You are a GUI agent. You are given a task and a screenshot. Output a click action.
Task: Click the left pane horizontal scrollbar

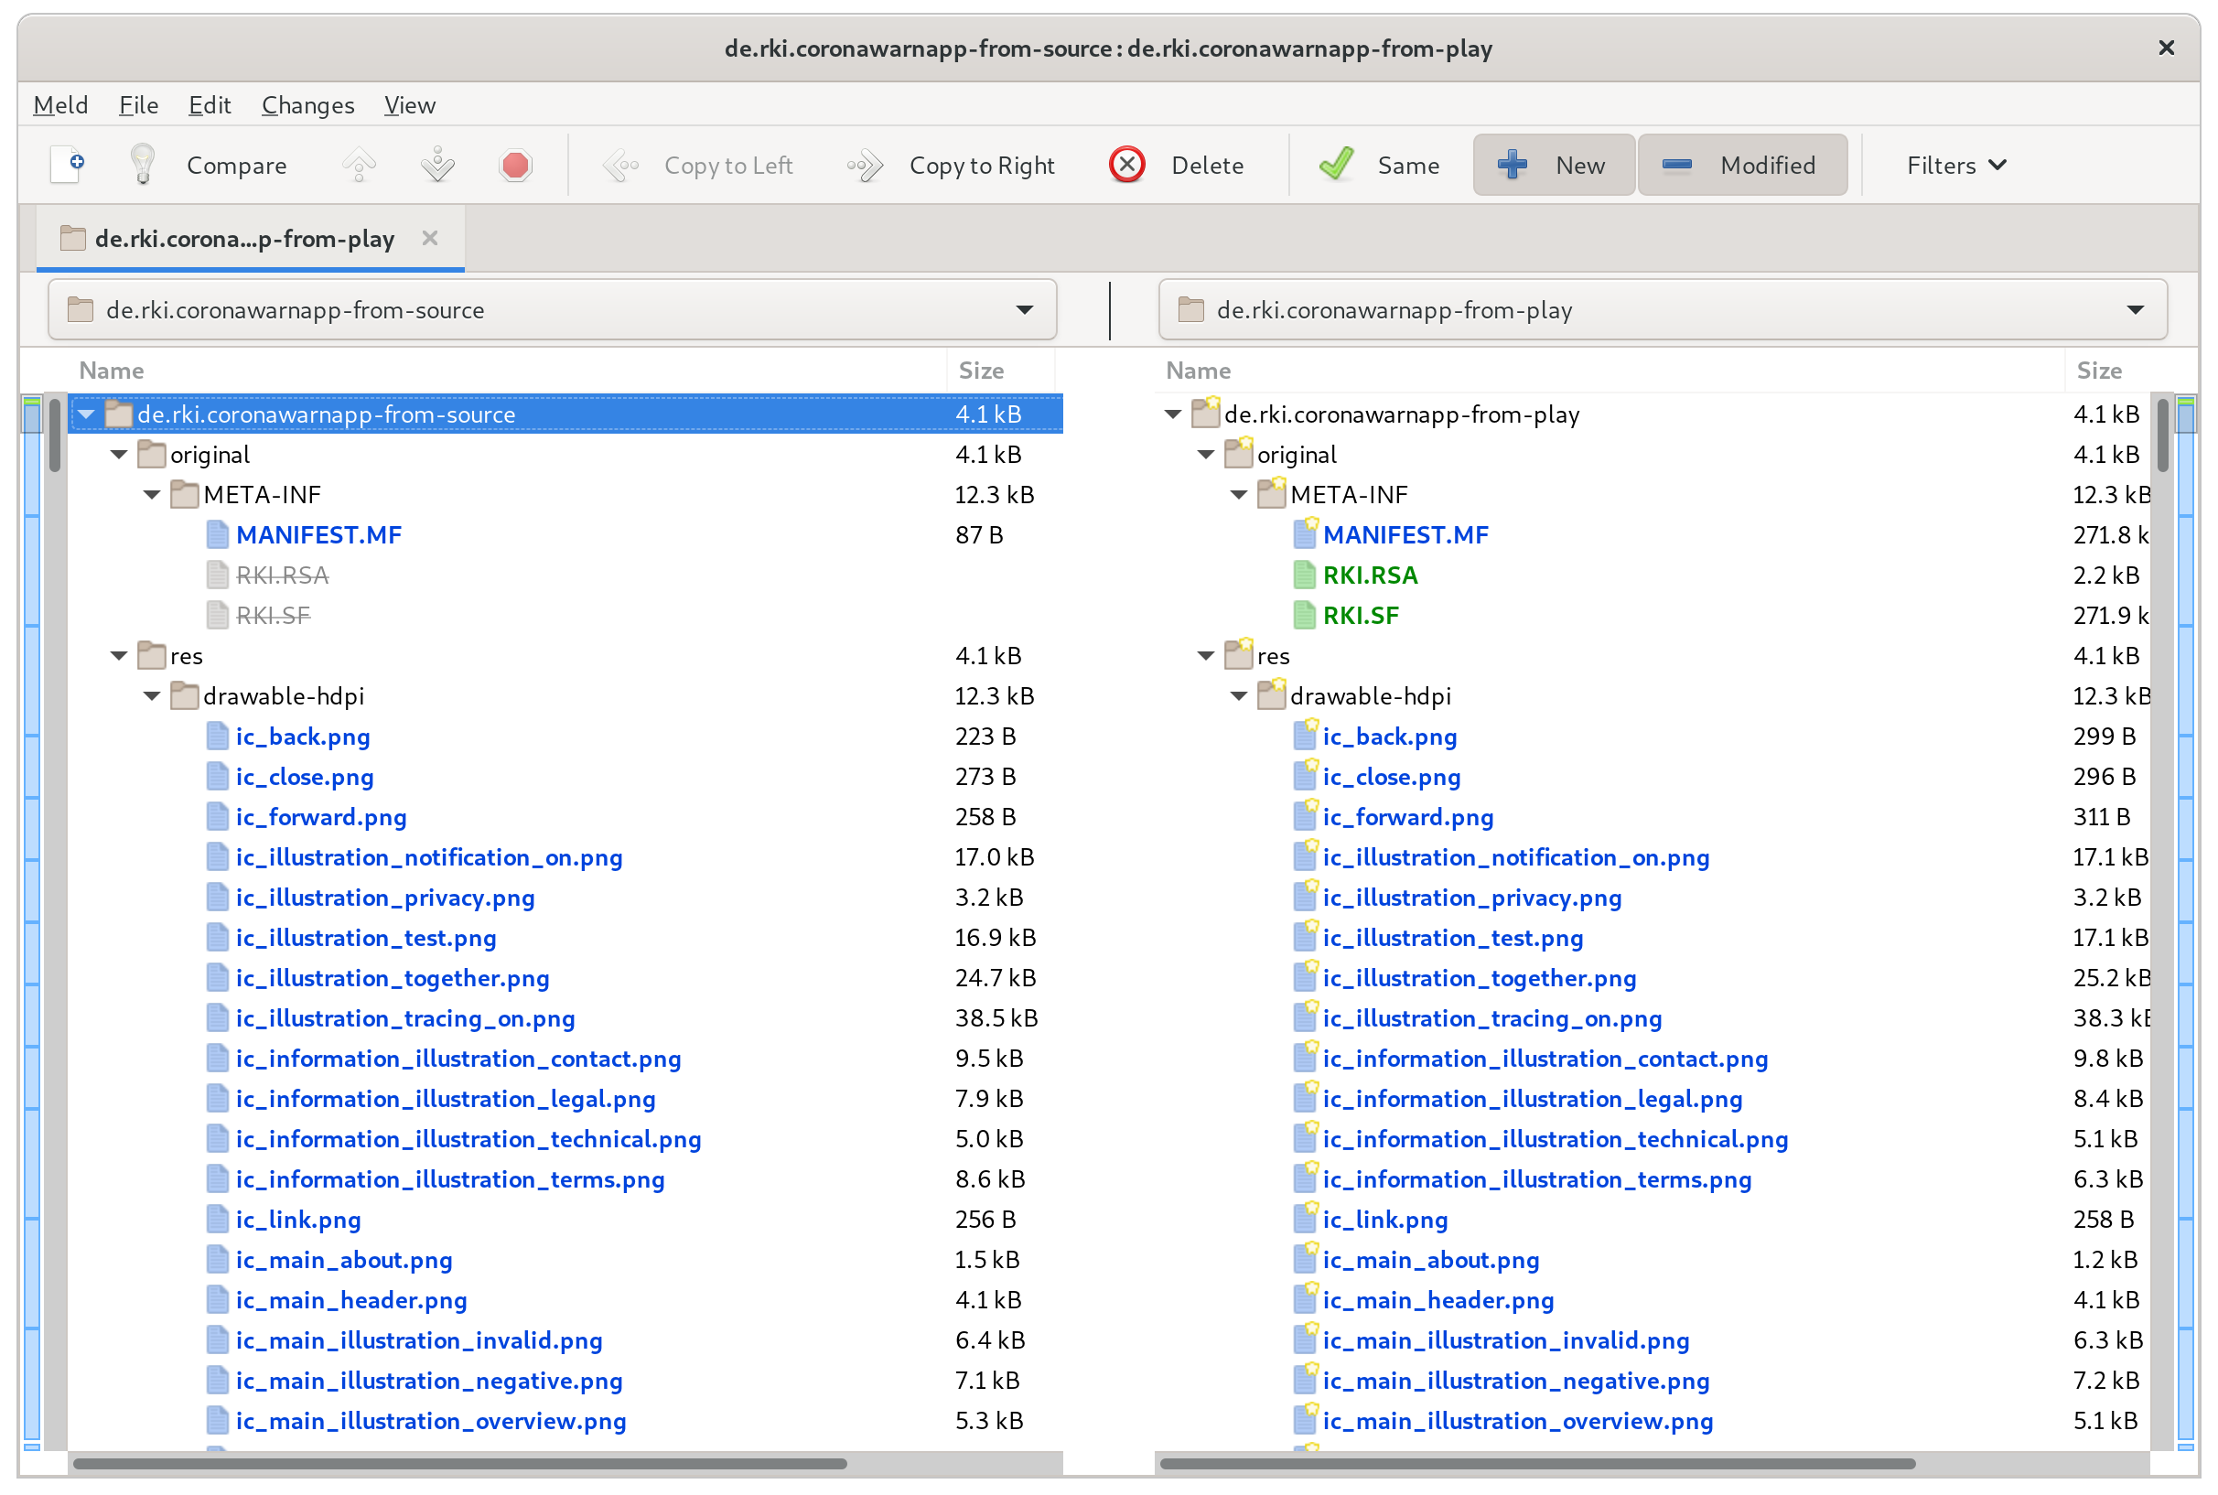pos(459,1463)
